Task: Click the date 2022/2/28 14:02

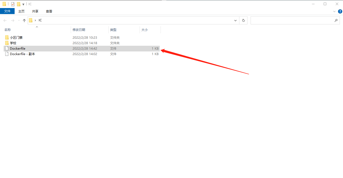Action: click(85, 54)
